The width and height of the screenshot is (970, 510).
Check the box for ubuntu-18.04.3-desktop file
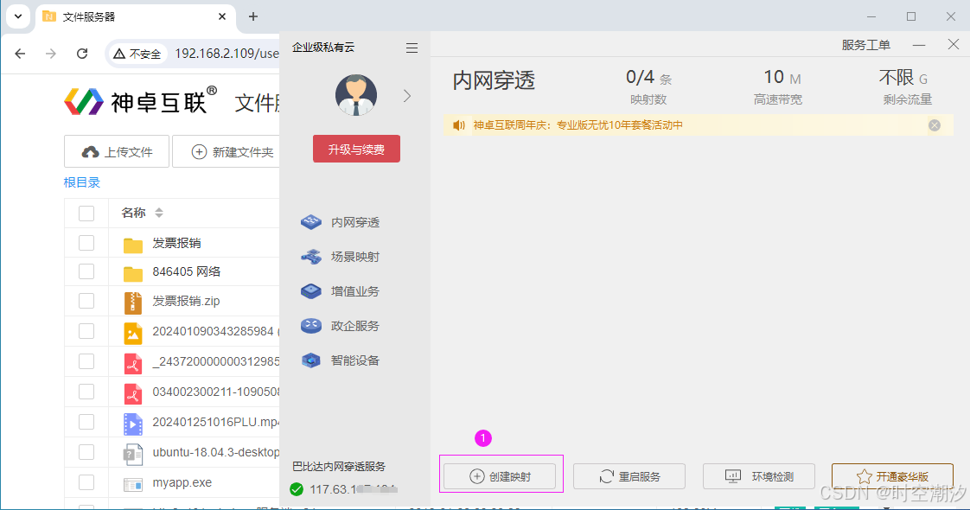click(x=86, y=452)
